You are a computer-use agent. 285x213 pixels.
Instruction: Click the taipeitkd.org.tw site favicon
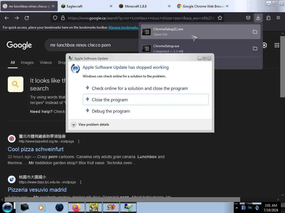(12, 139)
